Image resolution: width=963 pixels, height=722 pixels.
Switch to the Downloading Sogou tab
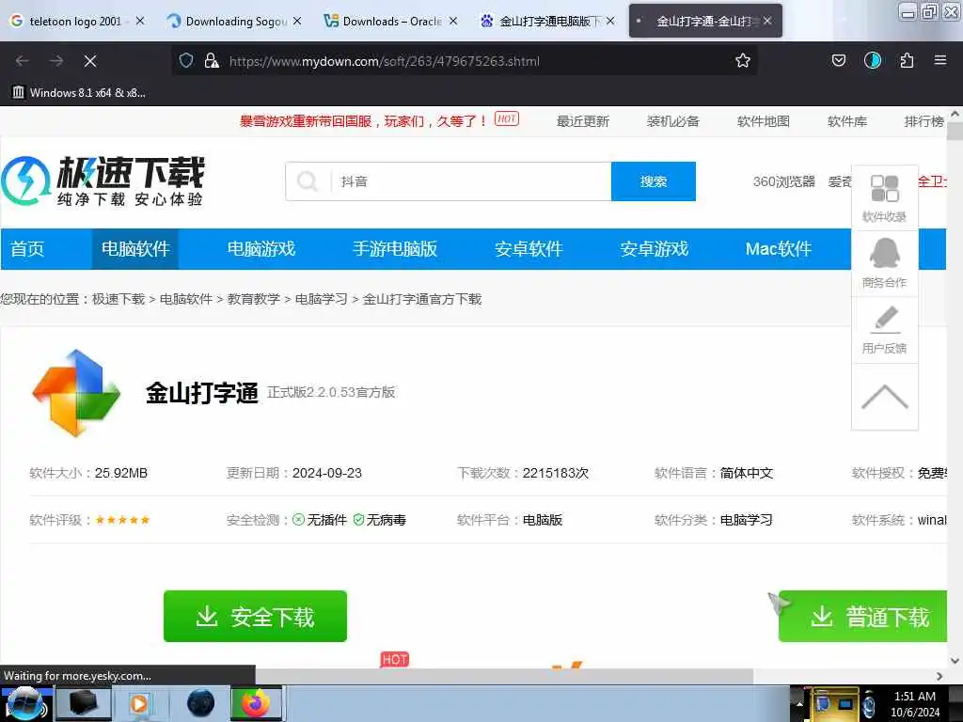pos(233,21)
